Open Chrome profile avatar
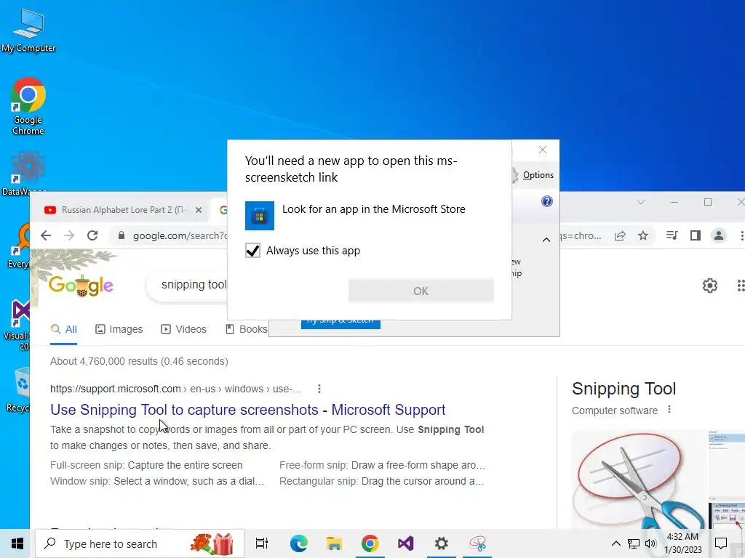Viewport: 745px width, 558px height. tap(718, 235)
